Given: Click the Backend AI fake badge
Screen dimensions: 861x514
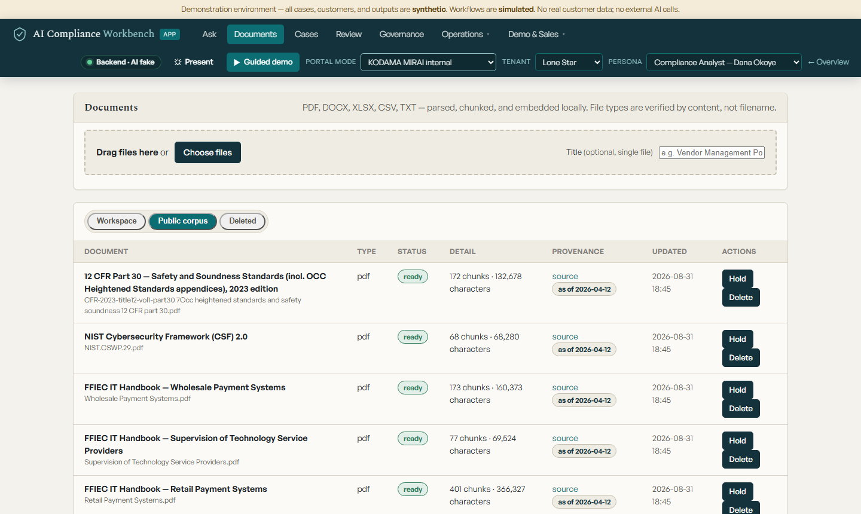Looking at the screenshot, I should (121, 62).
